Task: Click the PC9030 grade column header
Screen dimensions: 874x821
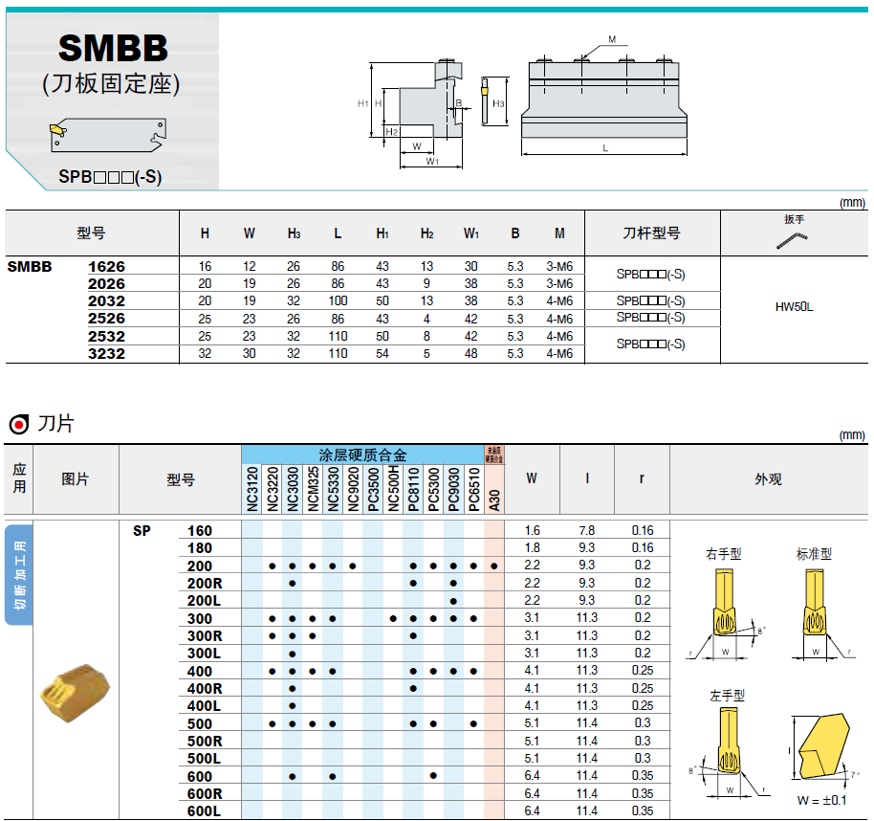Action: (x=453, y=489)
